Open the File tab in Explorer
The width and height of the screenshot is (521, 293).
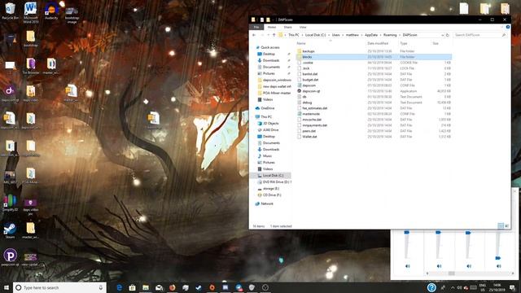coord(256,27)
